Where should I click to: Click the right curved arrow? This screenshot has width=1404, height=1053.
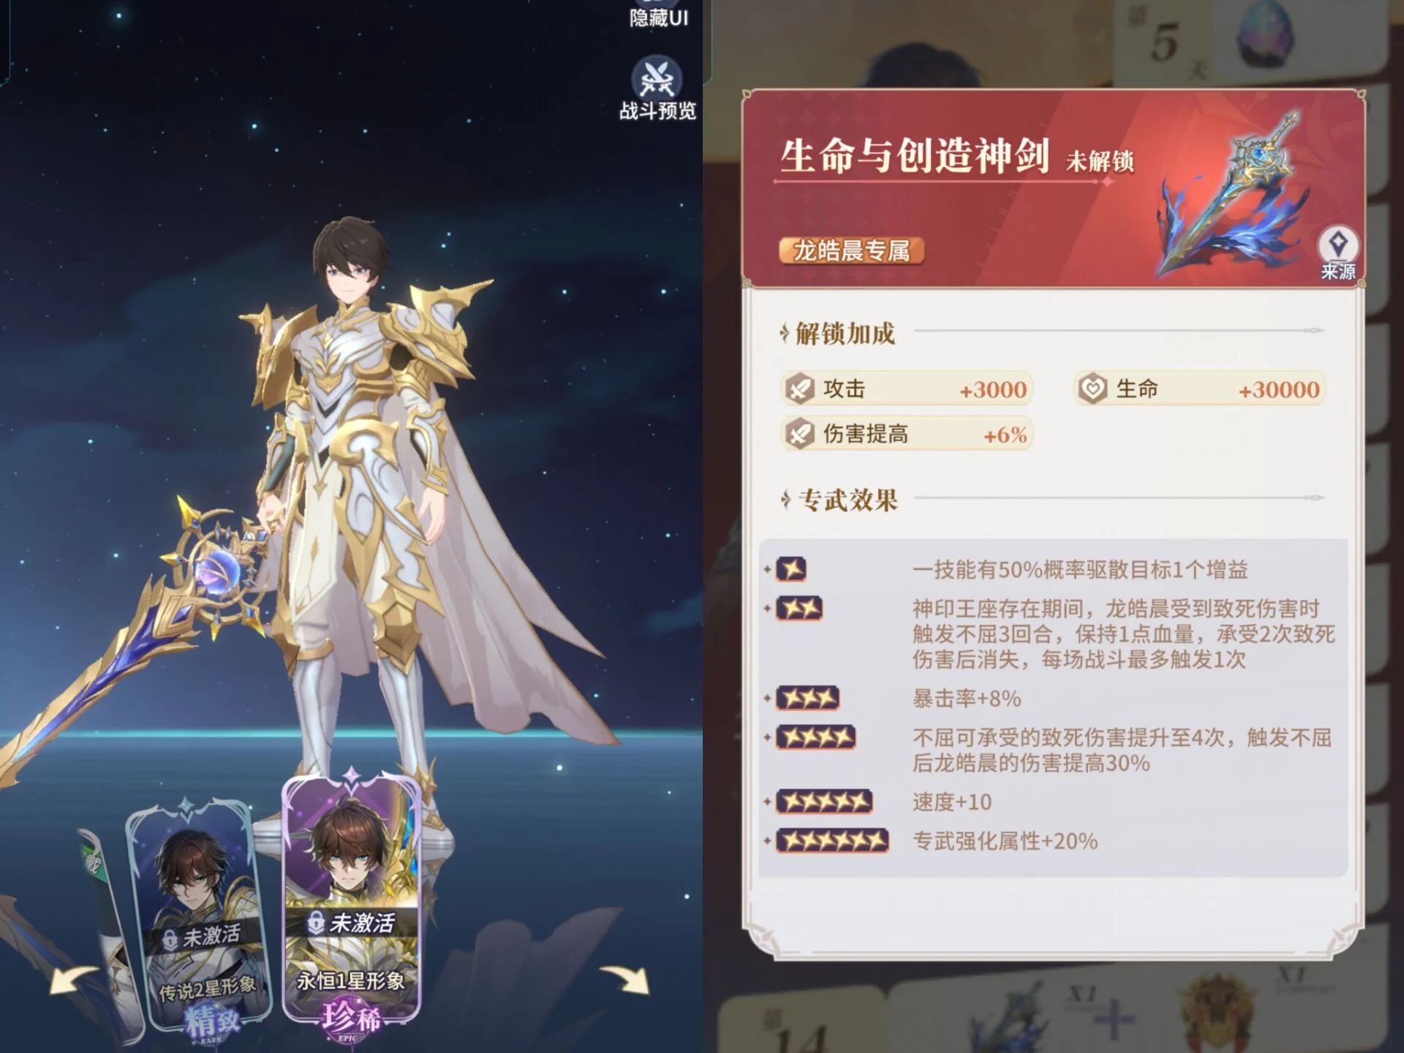pos(624,978)
